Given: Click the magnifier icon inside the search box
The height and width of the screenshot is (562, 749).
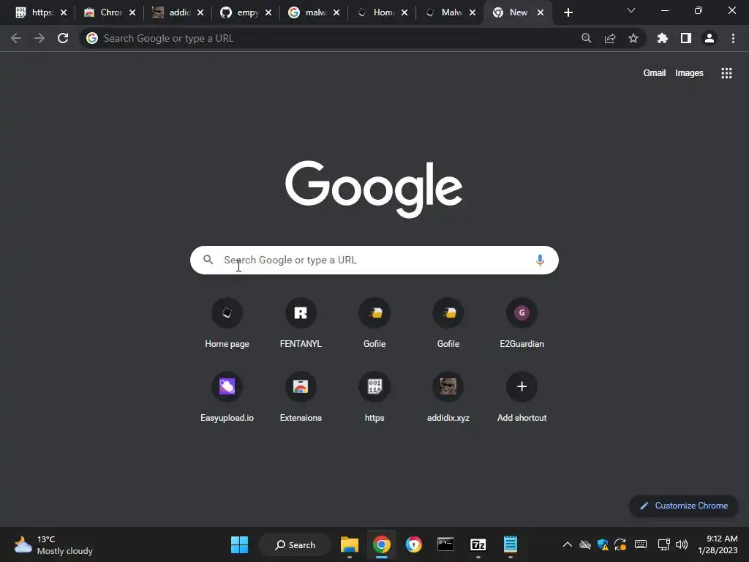Looking at the screenshot, I should coord(208,260).
